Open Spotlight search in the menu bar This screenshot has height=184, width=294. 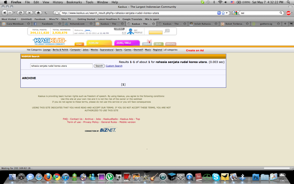coord(288,2)
